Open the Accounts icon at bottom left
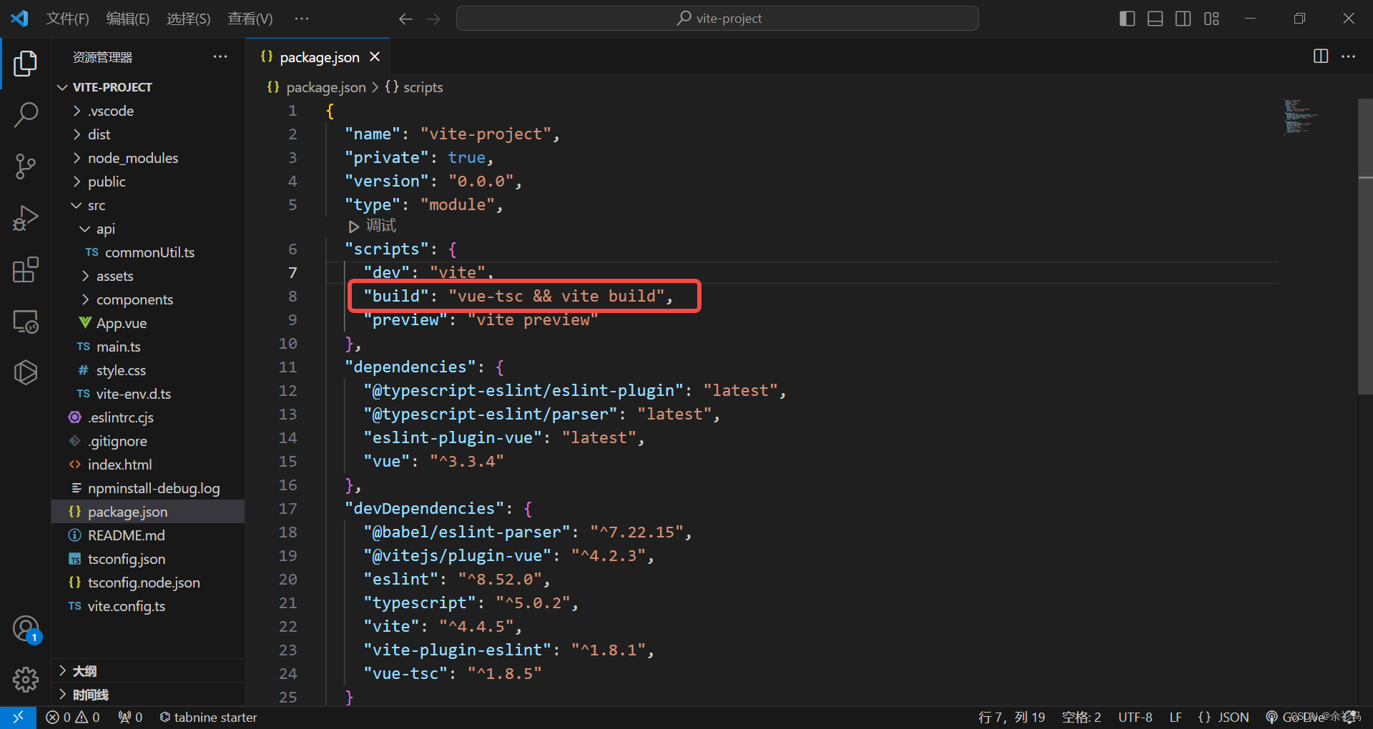The image size is (1373, 729). tap(26, 629)
